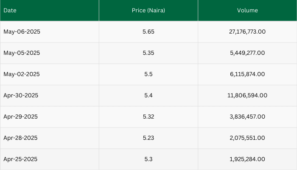This screenshot has height=170, width=297.
Task: Click the 27,176,773.00 volume cell
Action: pyautogui.click(x=247, y=32)
